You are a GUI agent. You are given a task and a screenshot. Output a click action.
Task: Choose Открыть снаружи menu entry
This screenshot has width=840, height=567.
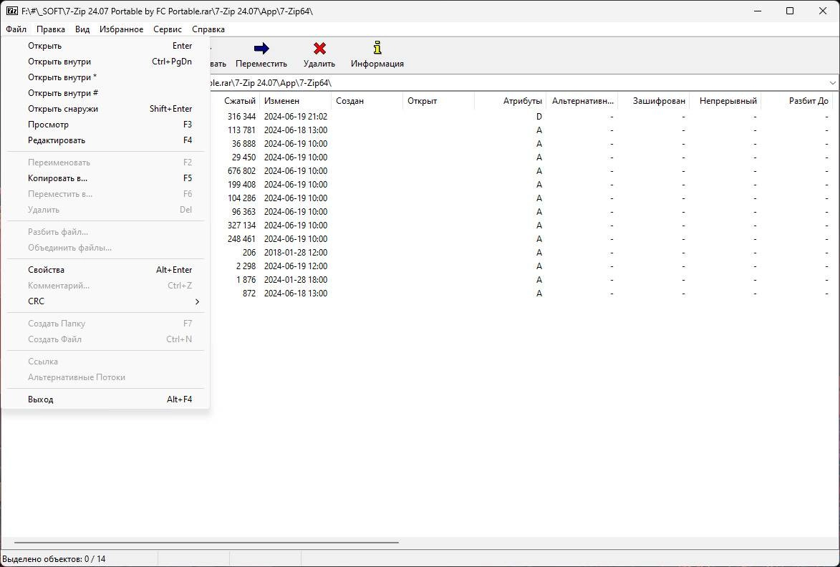click(105, 109)
